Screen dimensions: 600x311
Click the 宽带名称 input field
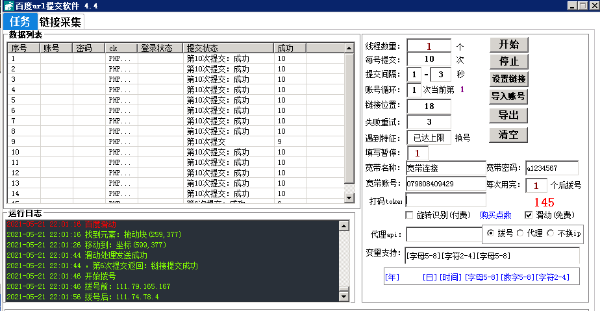446,168
